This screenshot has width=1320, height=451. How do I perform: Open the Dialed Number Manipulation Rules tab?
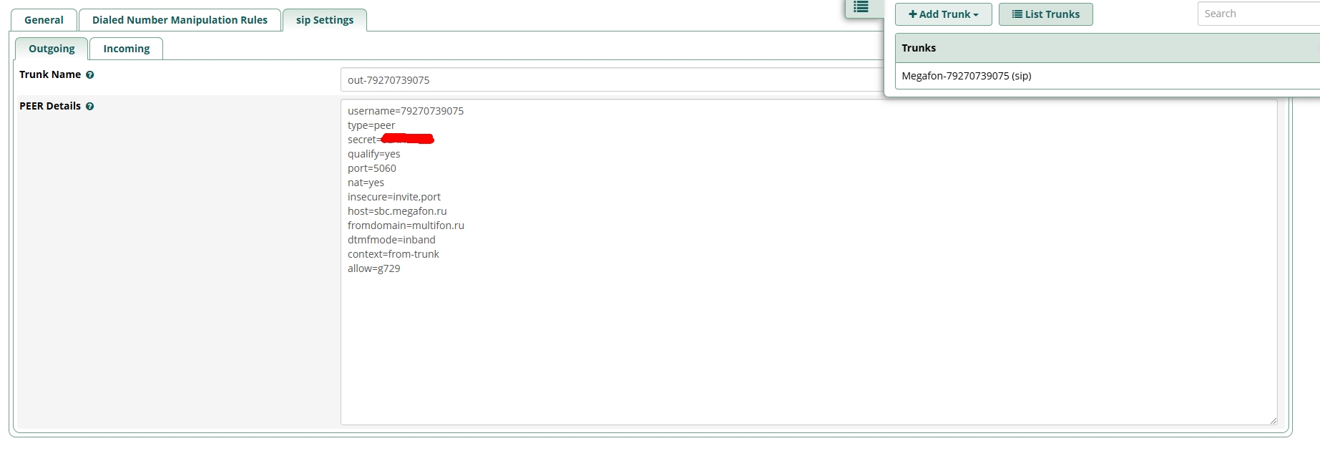point(180,20)
